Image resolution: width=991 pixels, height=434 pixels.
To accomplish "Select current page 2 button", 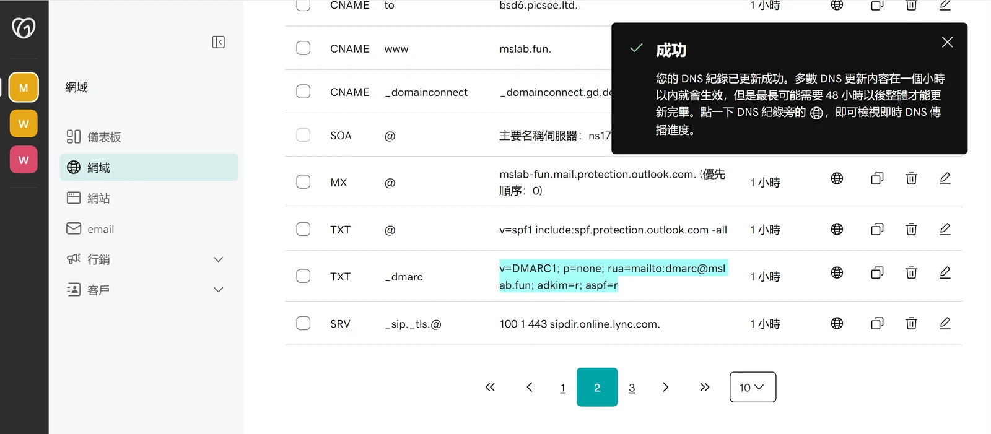I will (x=597, y=387).
